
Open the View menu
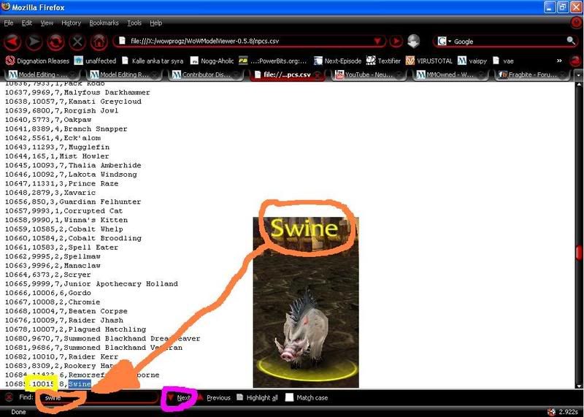pos(47,23)
